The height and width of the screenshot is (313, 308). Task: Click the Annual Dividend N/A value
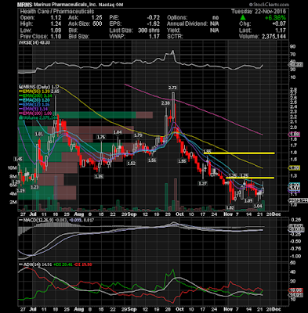(214, 24)
